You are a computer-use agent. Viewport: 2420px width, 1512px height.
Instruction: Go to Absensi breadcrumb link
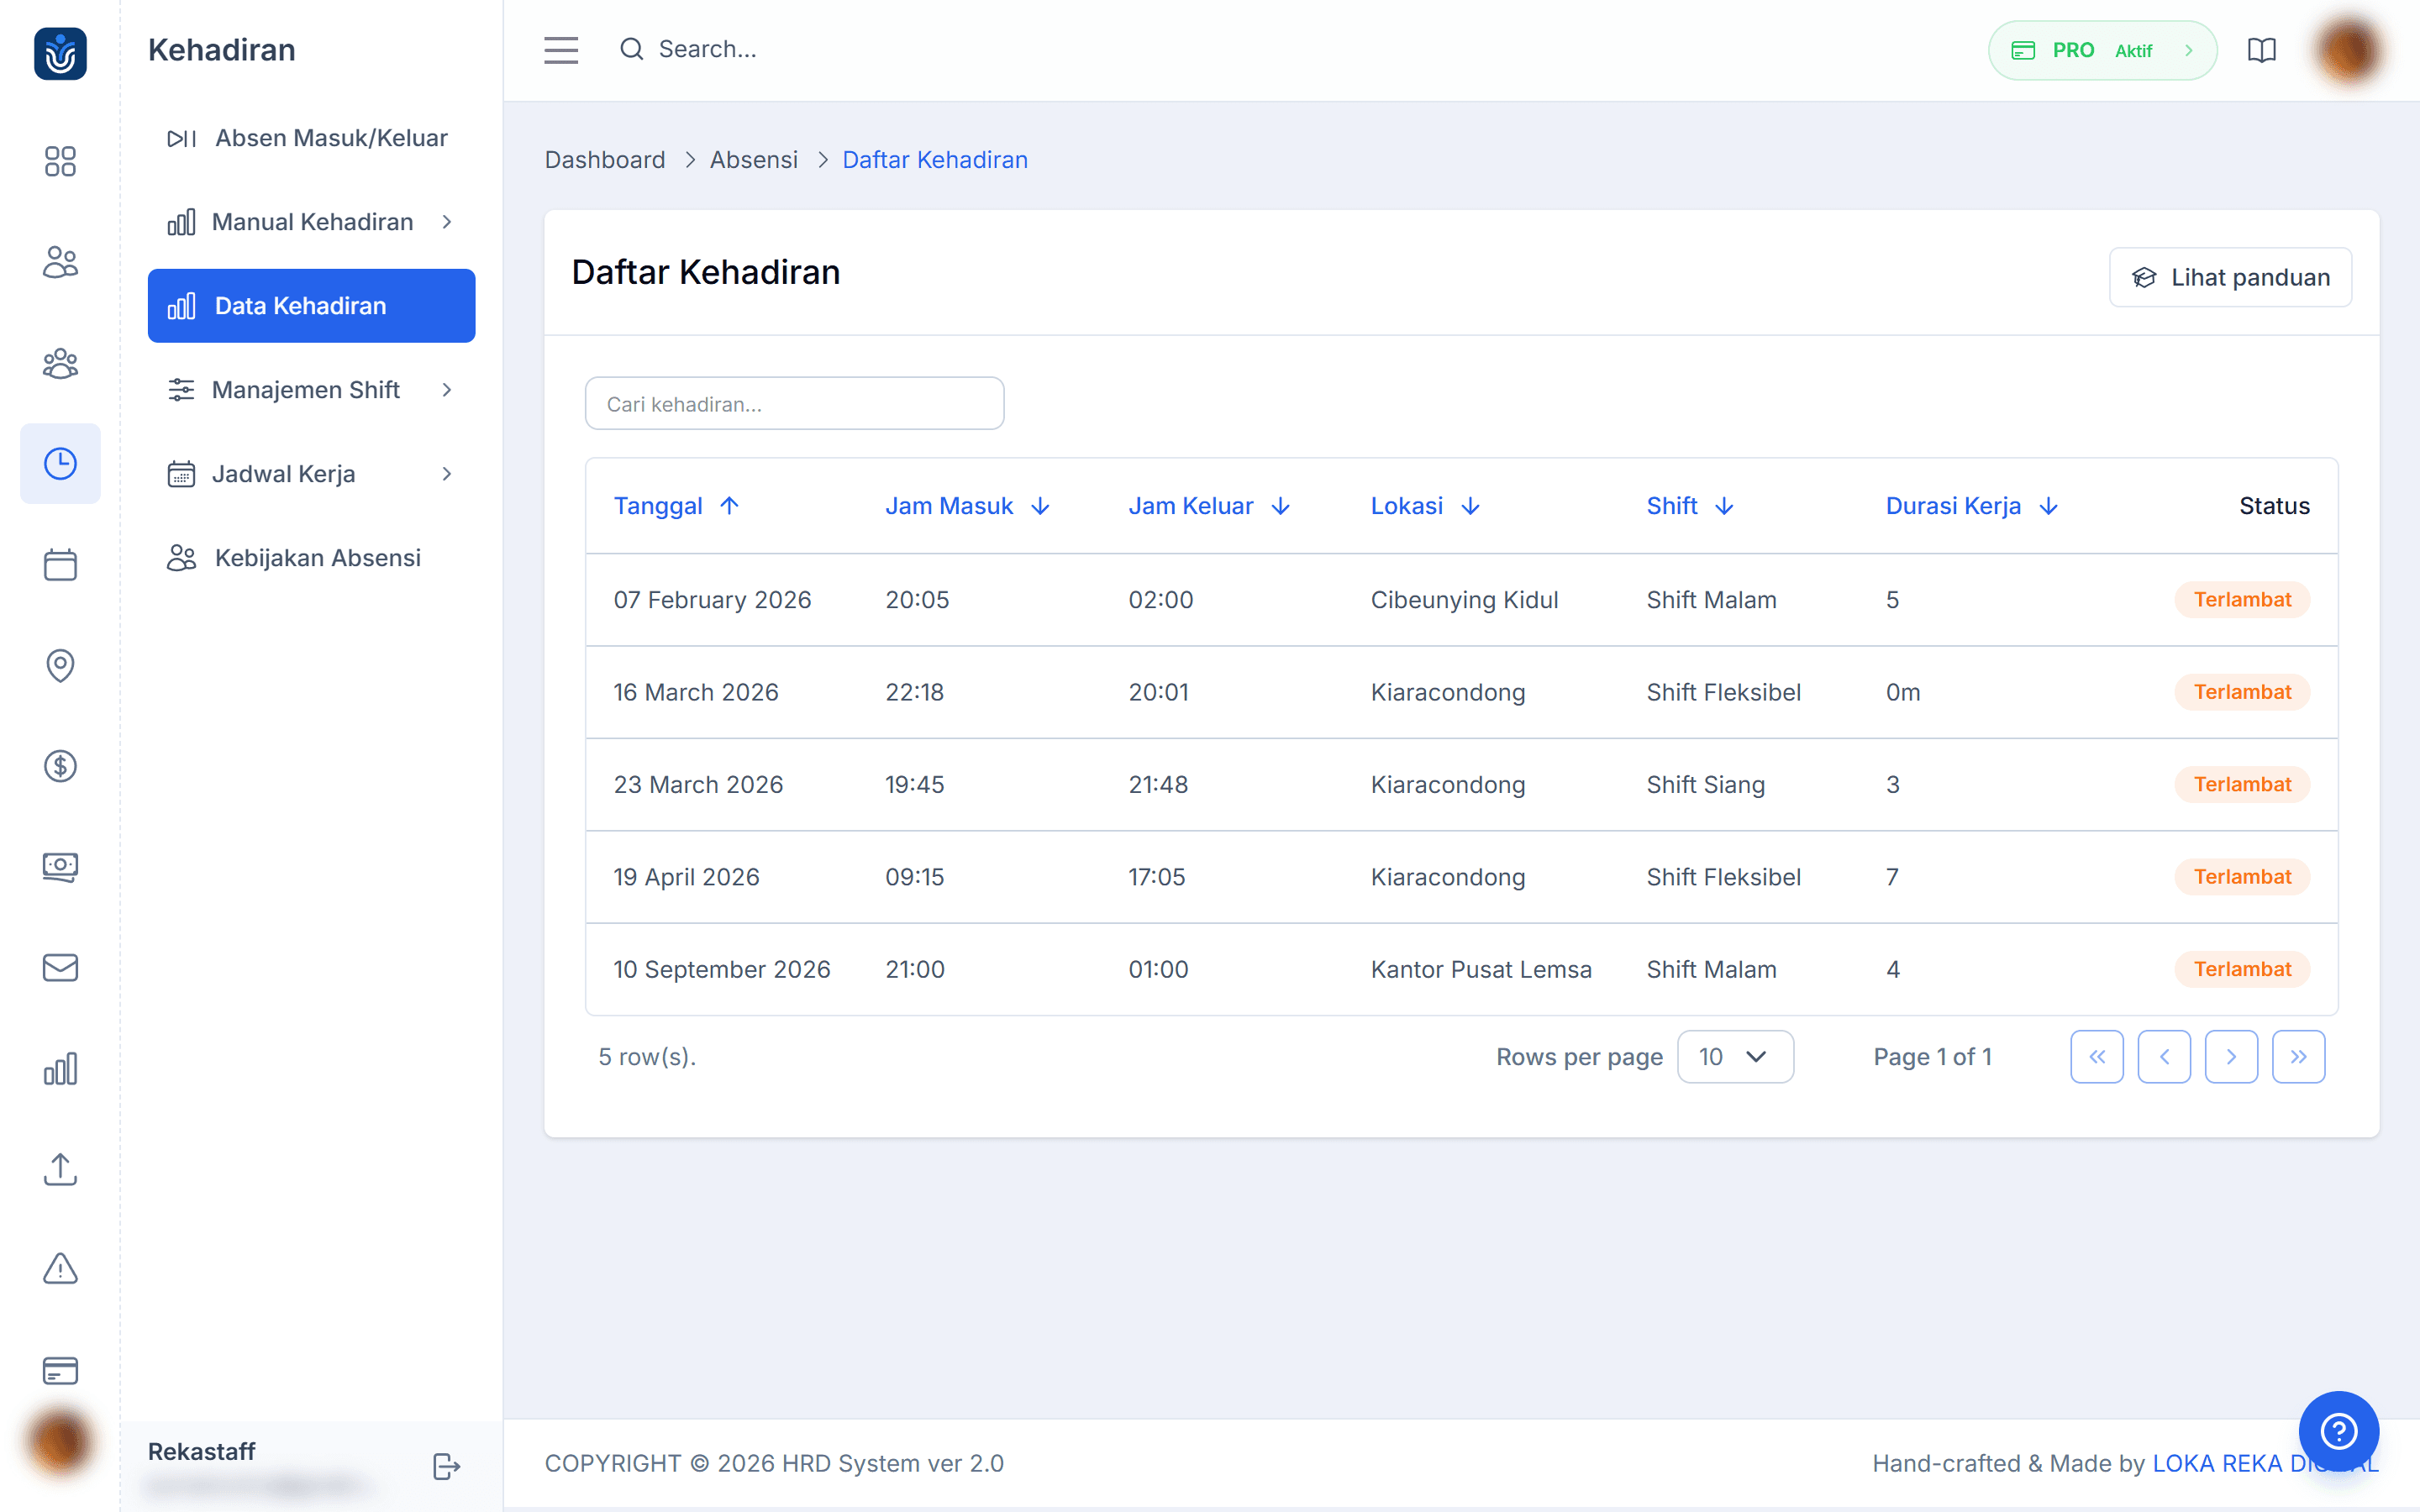click(754, 160)
